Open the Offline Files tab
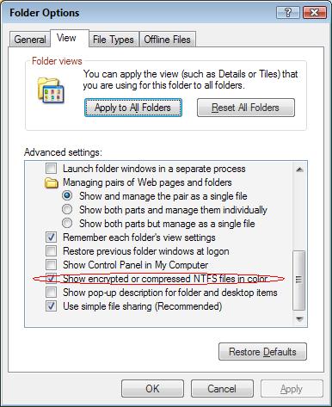Screen dimensions: 332x407 click(167, 40)
